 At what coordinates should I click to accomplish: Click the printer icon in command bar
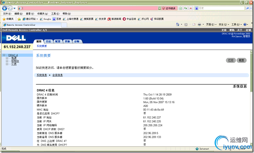(199, 24)
